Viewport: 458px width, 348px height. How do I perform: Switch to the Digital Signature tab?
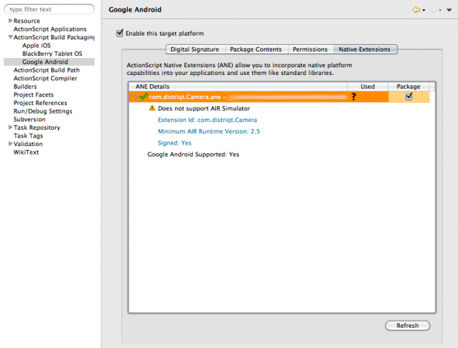pos(195,49)
